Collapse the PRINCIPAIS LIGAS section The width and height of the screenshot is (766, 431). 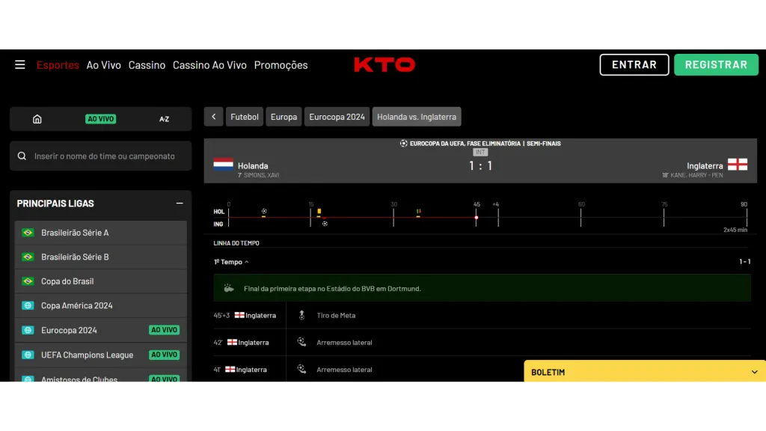180,203
